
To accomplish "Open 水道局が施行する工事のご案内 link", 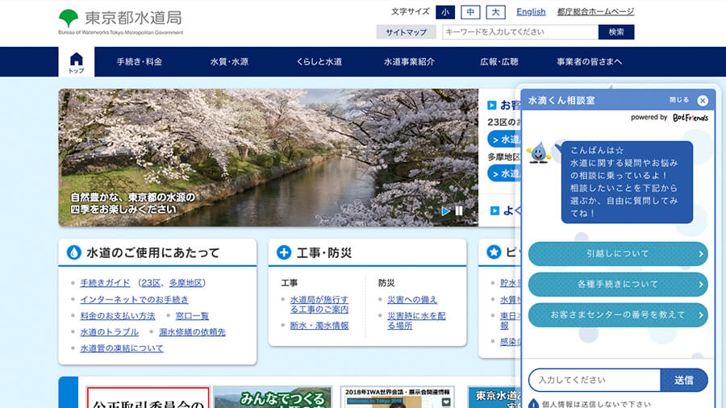I will (x=319, y=304).
